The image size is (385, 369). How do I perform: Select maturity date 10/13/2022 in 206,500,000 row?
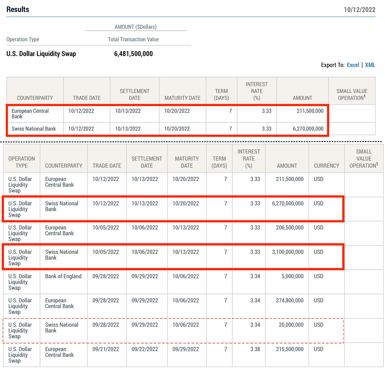[x=186, y=227]
